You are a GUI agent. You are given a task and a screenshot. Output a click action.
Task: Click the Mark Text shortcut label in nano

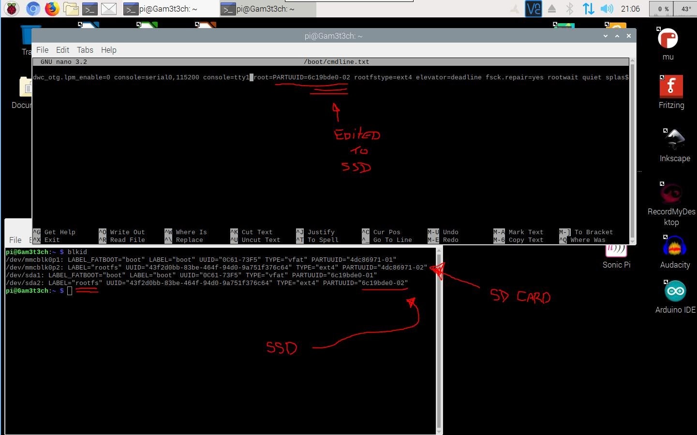pos(526,232)
